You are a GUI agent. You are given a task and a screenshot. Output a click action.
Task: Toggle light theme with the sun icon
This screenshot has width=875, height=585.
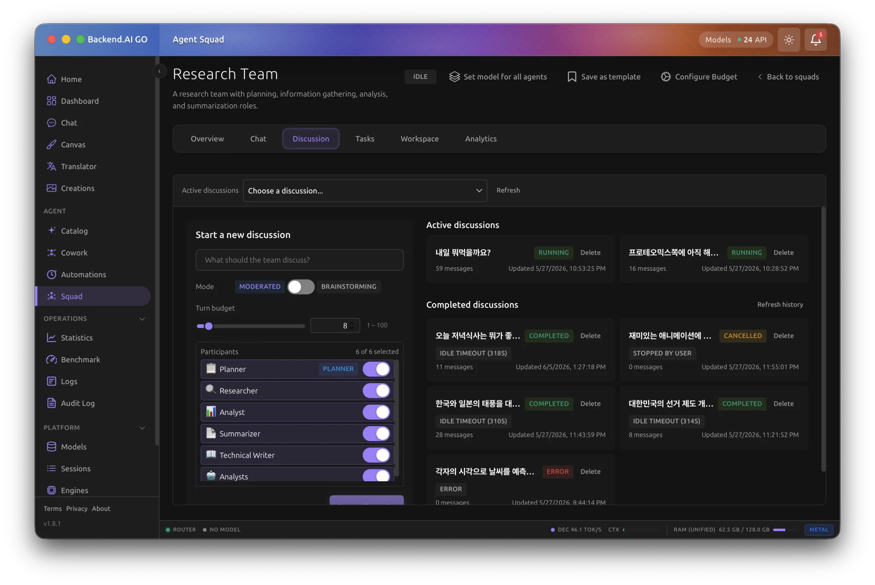coord(789,40)
